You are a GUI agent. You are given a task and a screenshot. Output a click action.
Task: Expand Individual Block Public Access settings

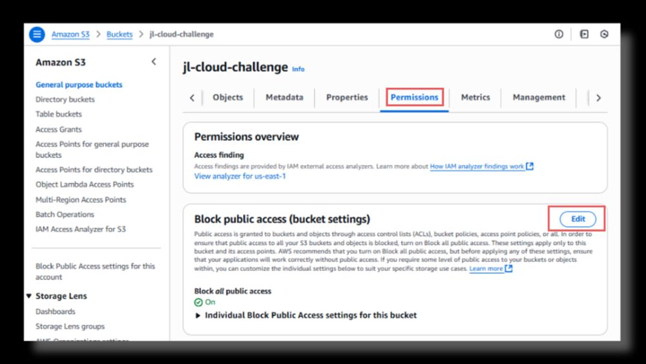tap(199, 316)
